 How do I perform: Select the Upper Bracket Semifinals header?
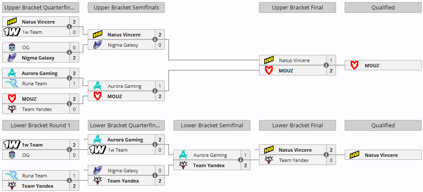(x=126, y=7)
